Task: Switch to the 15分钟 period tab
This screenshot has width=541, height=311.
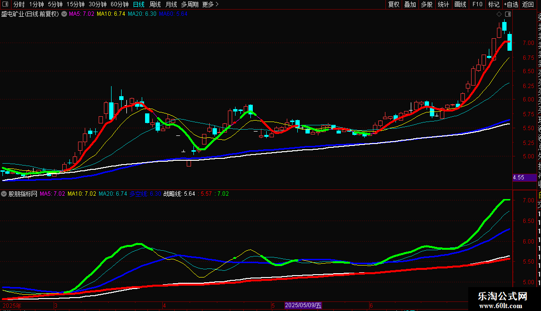Action: pos(76,4)
